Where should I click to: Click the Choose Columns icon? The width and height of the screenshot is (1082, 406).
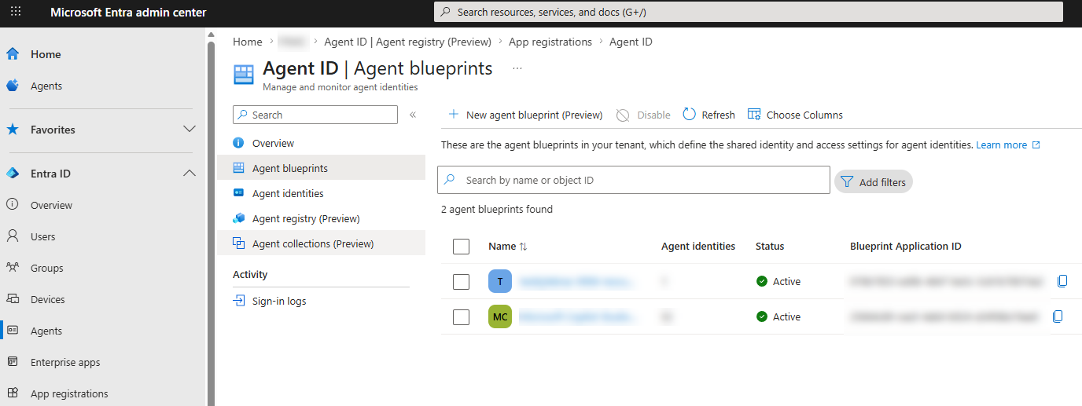(754, 115)
